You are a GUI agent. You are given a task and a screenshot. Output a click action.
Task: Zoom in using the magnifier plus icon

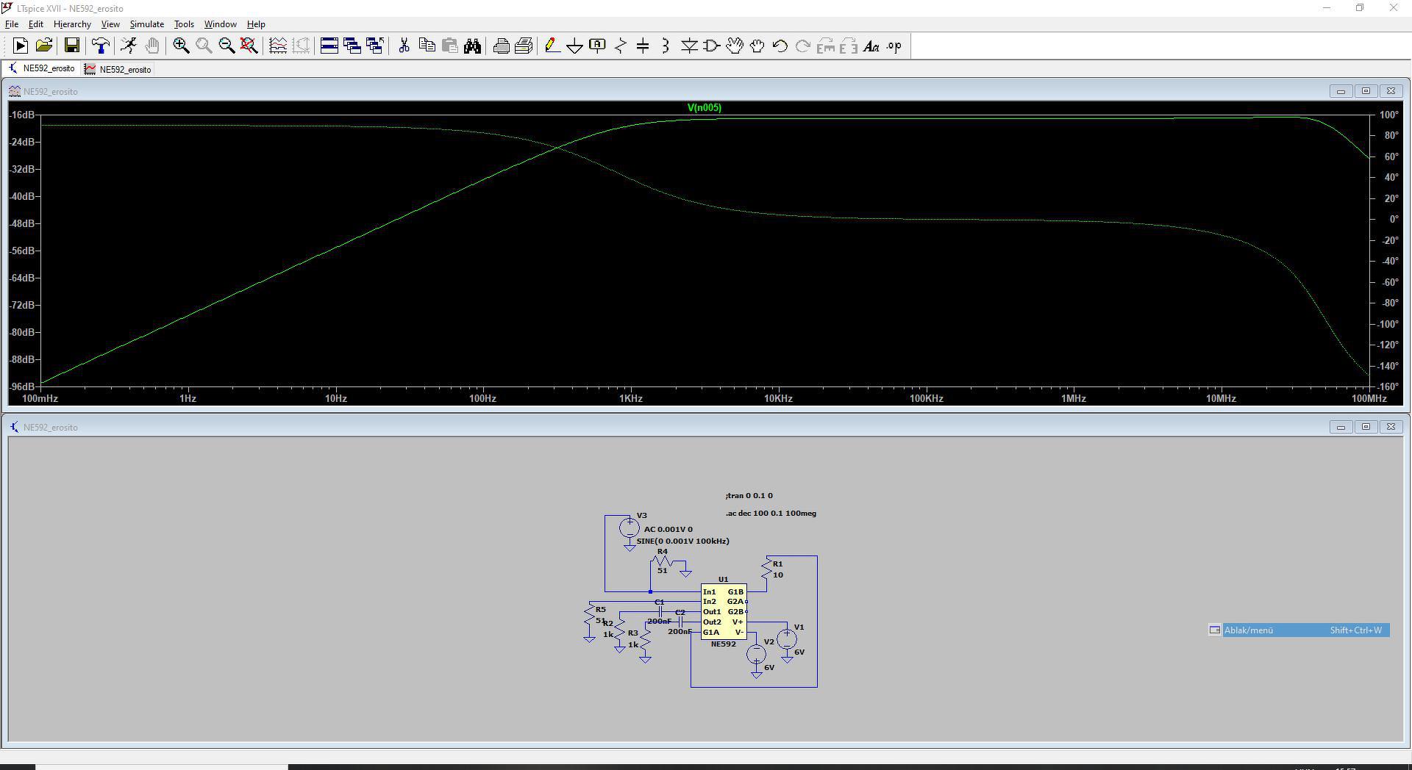(x=181, y=46)
